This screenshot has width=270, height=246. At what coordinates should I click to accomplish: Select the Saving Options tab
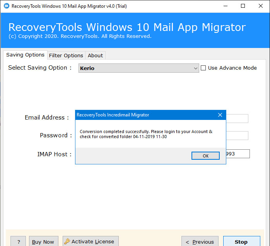[x=25, y=55]
